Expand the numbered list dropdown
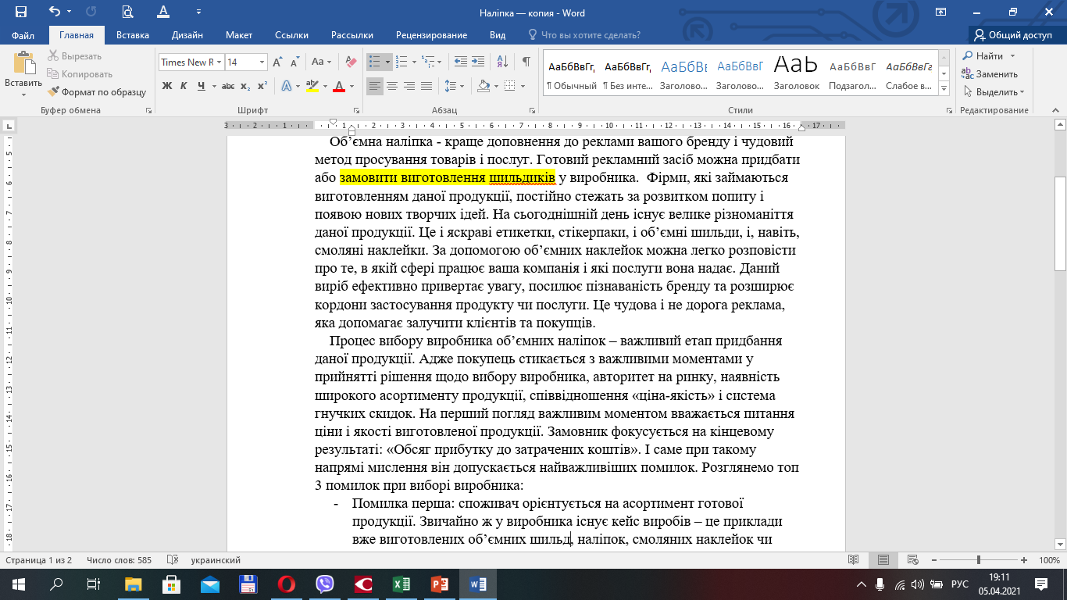This screenshot has height=600, width=1067. pyautogui.click(x=414, y=62)
